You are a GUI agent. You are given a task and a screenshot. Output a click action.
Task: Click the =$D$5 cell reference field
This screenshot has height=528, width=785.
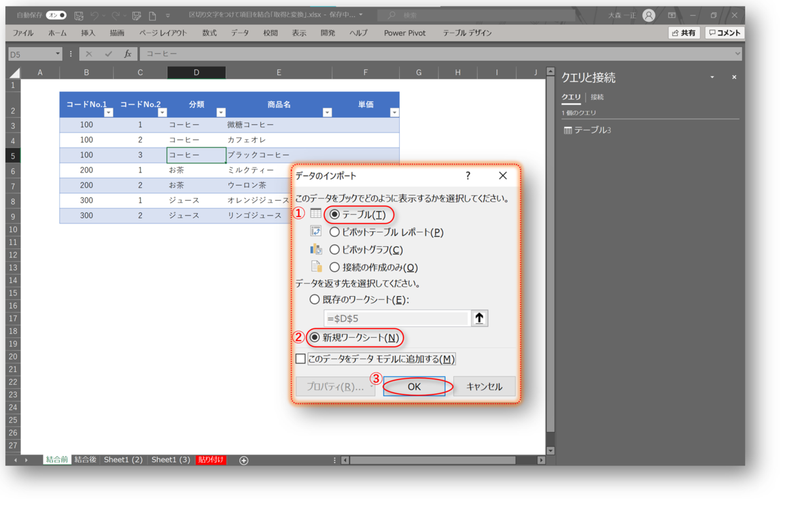click(x=396, y=318)
